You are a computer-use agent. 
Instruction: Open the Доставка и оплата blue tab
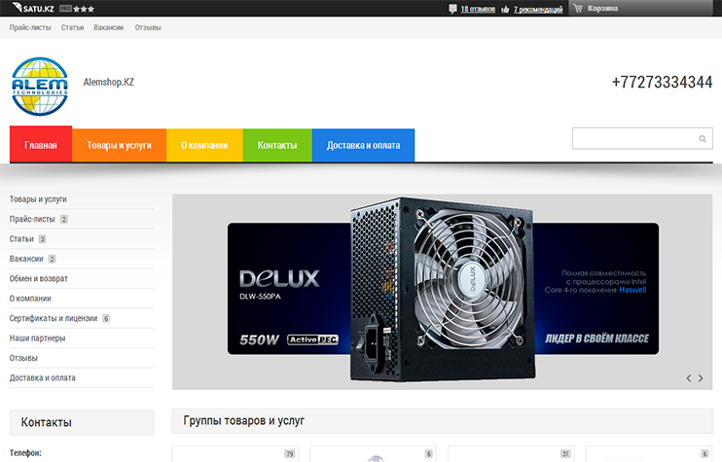(363, 145)
